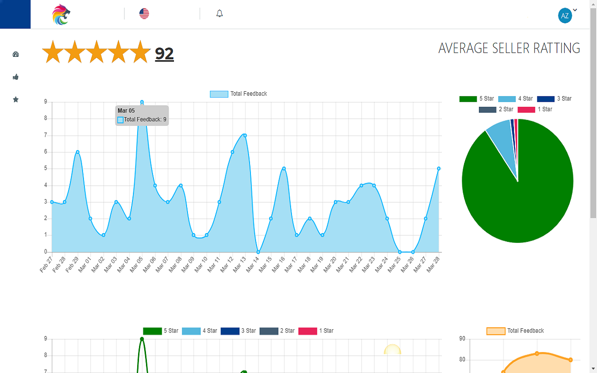Click the 92 rating count link

pyautogui.click(x=164, y=54)
